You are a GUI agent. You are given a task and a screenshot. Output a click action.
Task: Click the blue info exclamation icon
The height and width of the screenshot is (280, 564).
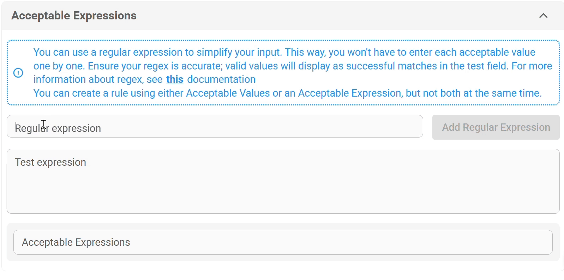tap(18, 73)
